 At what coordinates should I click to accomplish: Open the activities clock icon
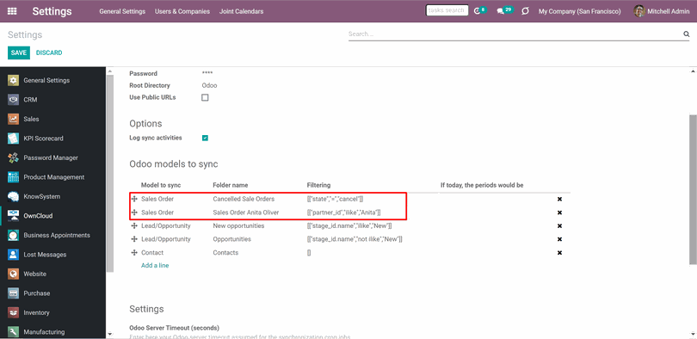click(x=477, y=11)
